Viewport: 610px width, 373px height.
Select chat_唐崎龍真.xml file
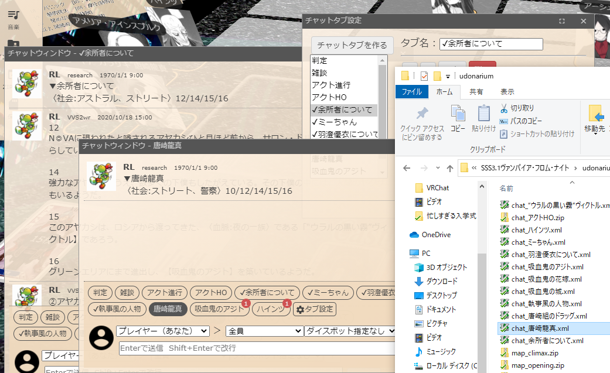click(x=554, y=328)
